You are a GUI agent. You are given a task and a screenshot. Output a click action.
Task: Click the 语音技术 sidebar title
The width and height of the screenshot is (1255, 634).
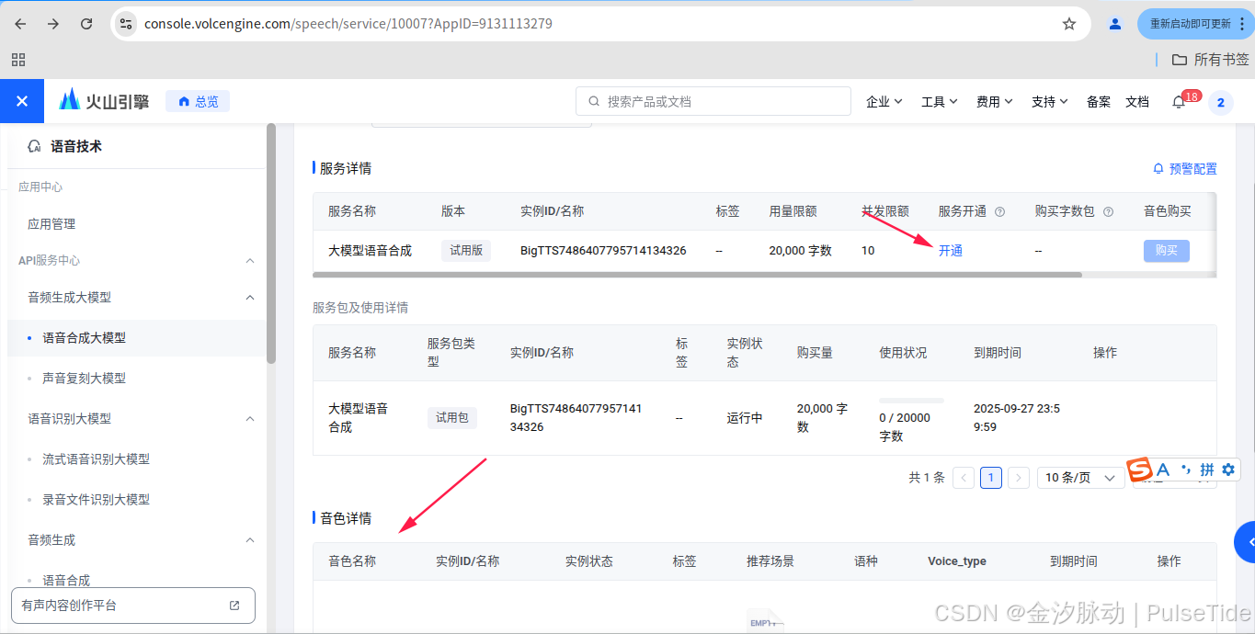pyautogui.click(x=76, y=146)
